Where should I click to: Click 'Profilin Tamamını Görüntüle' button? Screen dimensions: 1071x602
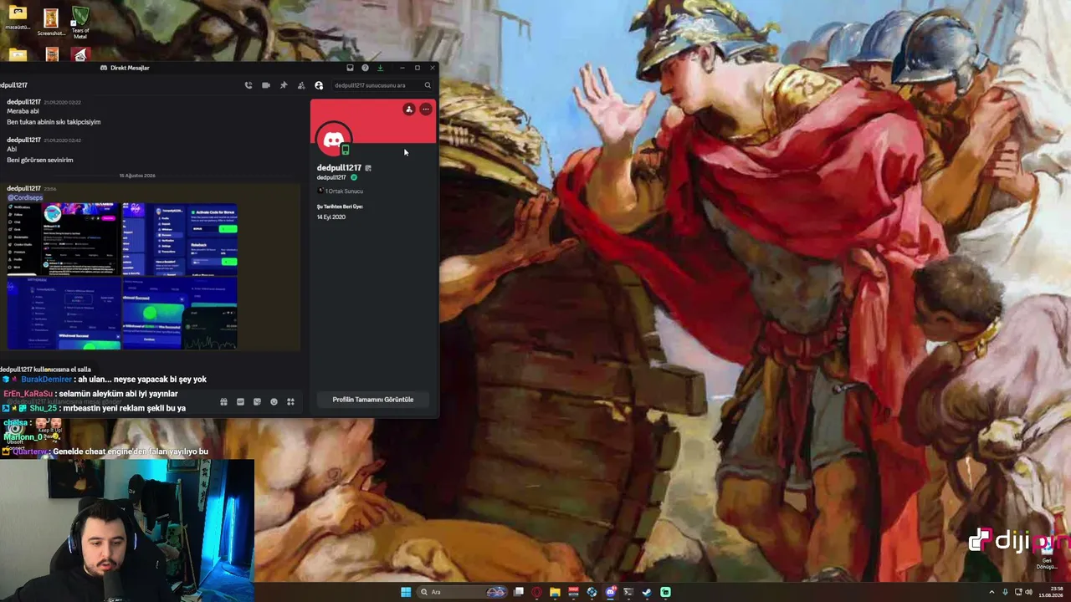tap(373, 400)
